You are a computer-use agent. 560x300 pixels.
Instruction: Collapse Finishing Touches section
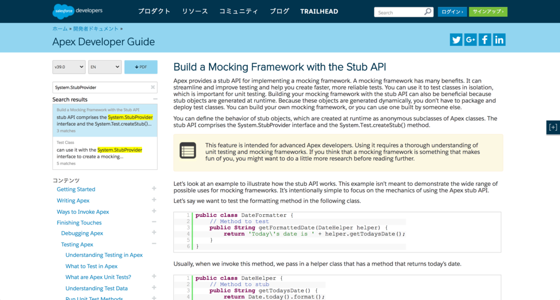[x=154, y=222]
